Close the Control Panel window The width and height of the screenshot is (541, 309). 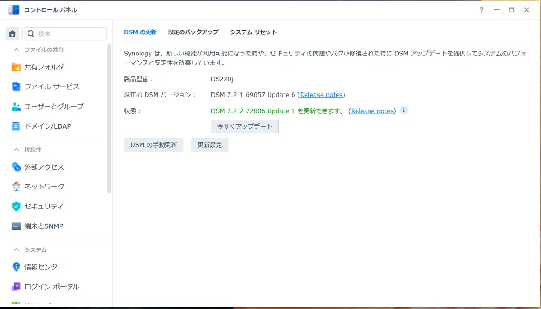(x=527, y=10)
